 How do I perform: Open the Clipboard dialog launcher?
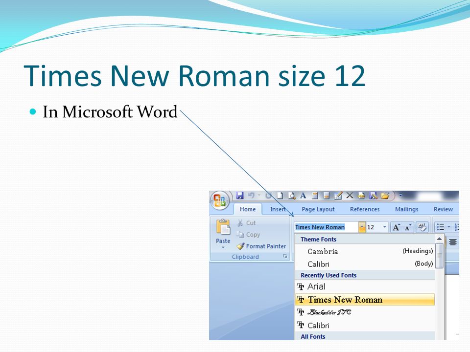point(285,257)
